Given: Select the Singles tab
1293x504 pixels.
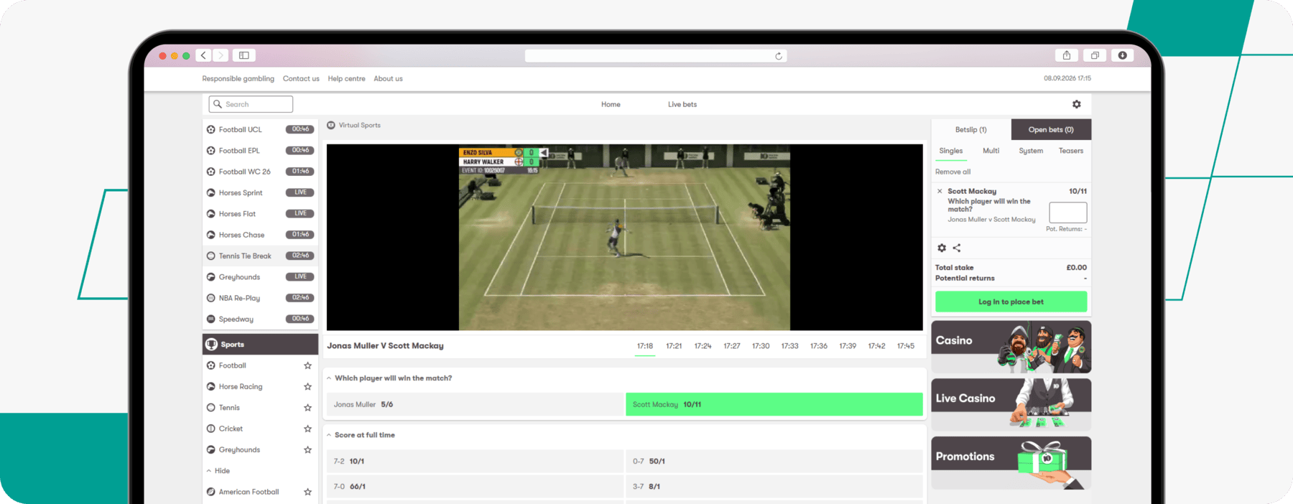Looking at the screenshot, I should pyautogui.click(x=951, y=151).
